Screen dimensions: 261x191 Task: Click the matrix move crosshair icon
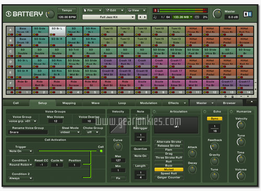coord(226,96)
